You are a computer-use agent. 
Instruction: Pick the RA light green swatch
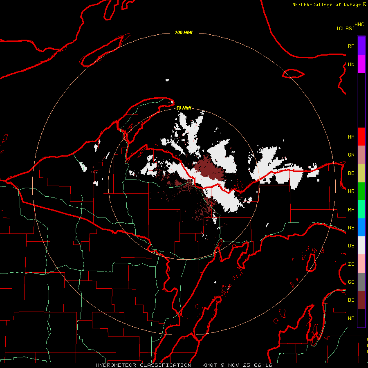click(x=361, y=209)
